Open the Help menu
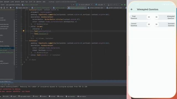 [44, 2]
